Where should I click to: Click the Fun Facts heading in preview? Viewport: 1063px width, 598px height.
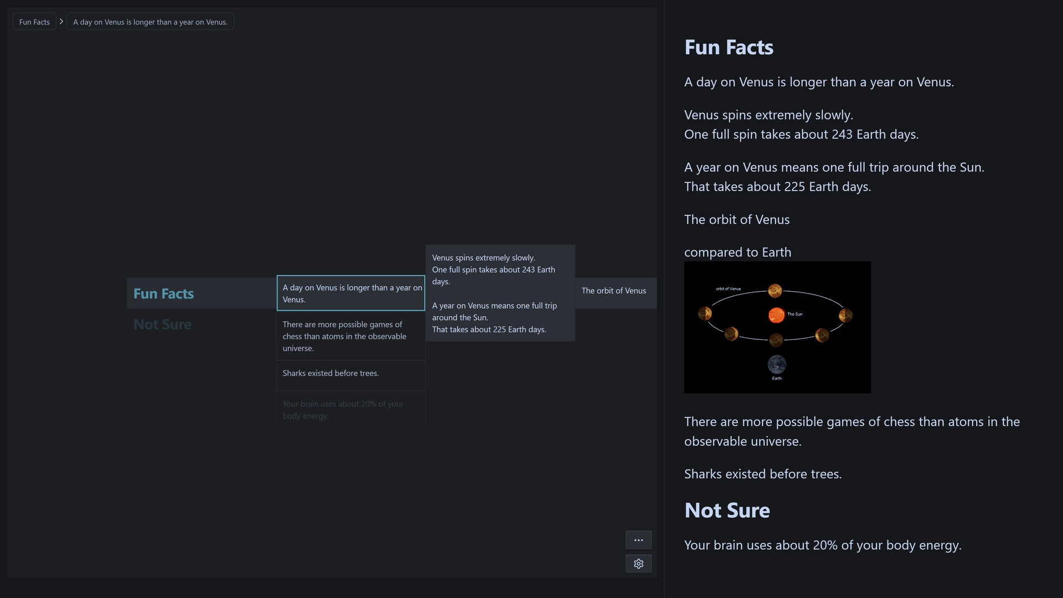(x=729, y=48)
